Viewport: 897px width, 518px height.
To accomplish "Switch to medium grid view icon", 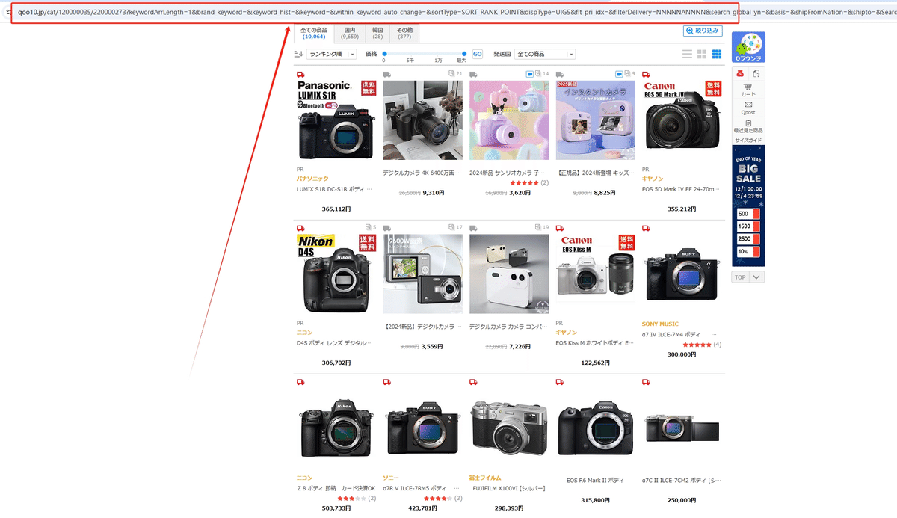I will pos(702,54).
